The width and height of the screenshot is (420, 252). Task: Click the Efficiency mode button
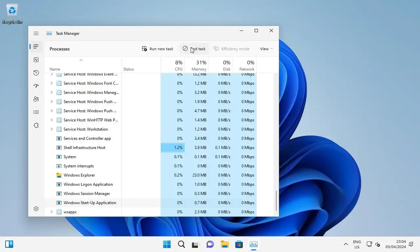(232, 49)
